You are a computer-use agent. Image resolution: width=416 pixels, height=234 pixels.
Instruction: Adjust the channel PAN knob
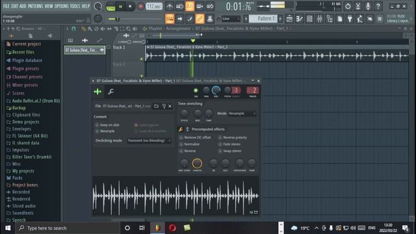[x=206, y=91]
